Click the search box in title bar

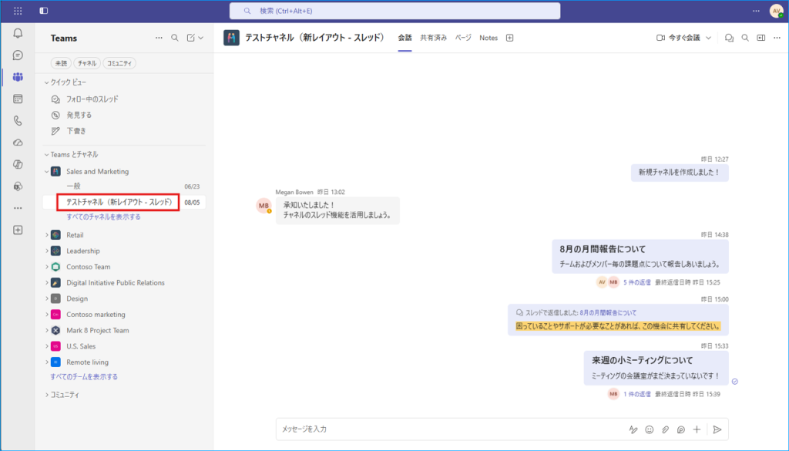[x=394, y=11]
